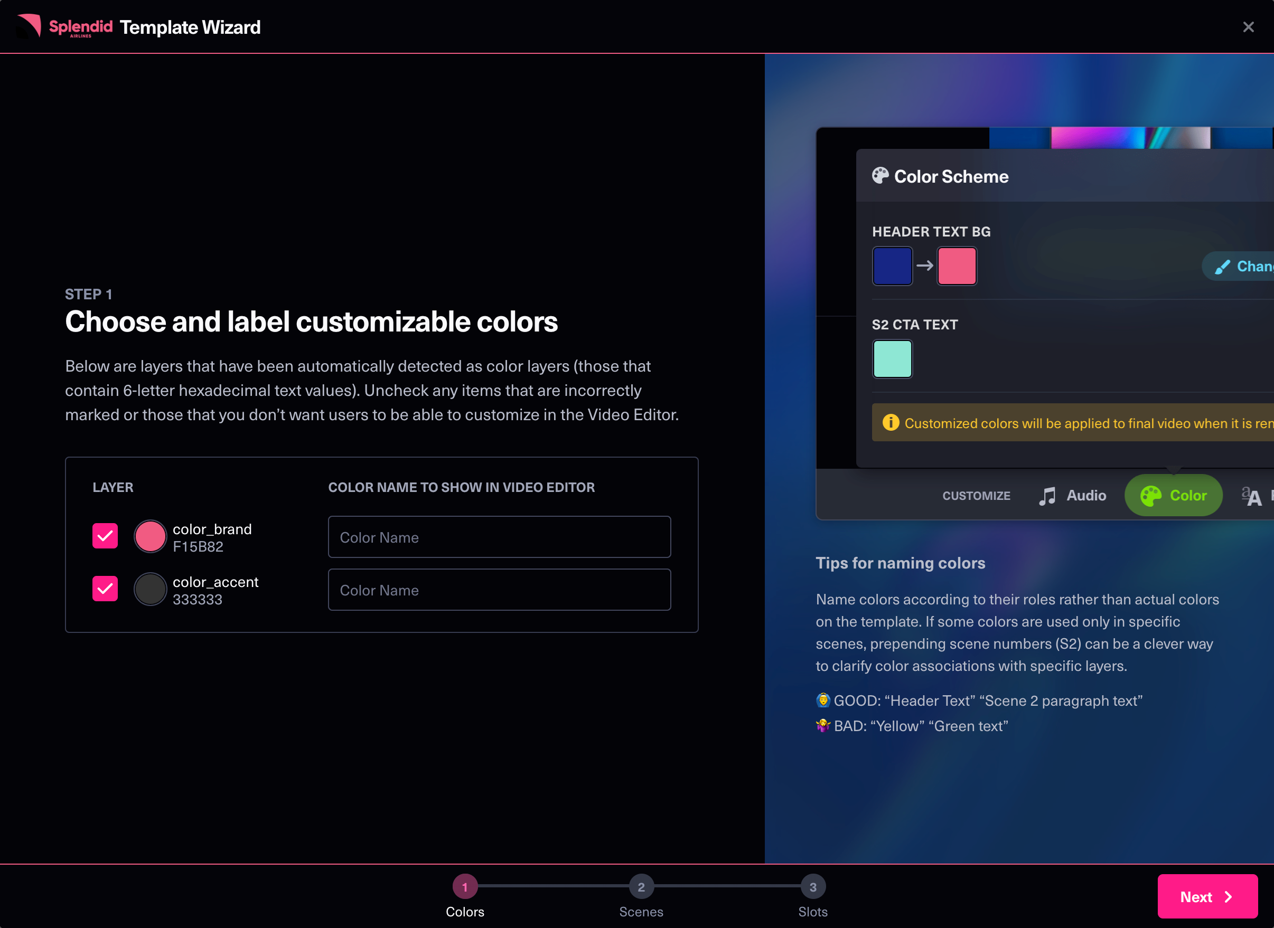Screen dimensions: 1274x928
Task: Click the font size aA icon
Action: pos(1251,496)
